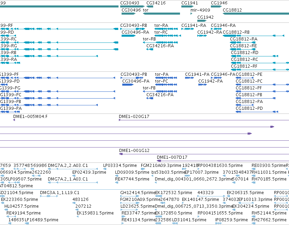Select the CG34216-RA transcript
This screenshot has height=225, width=289.
[x=150, y=49]
